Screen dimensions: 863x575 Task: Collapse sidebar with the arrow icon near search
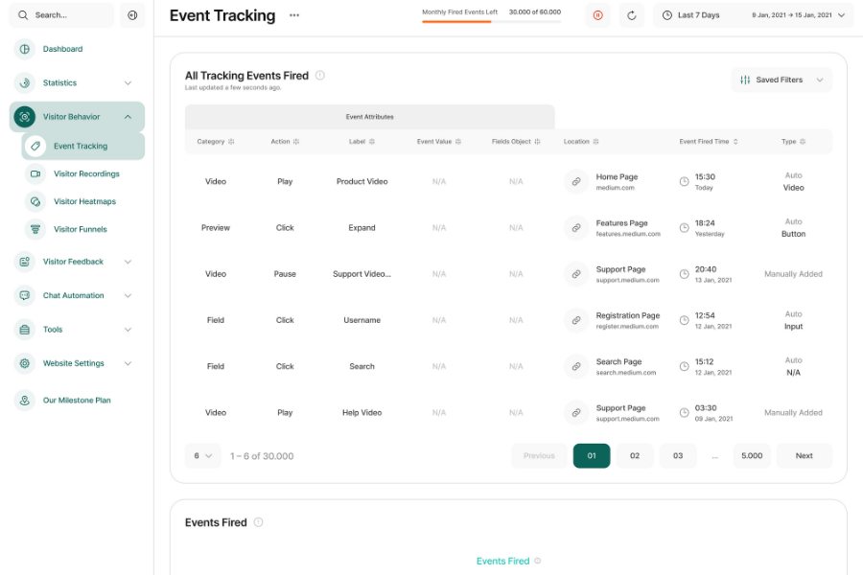point(132,15)
